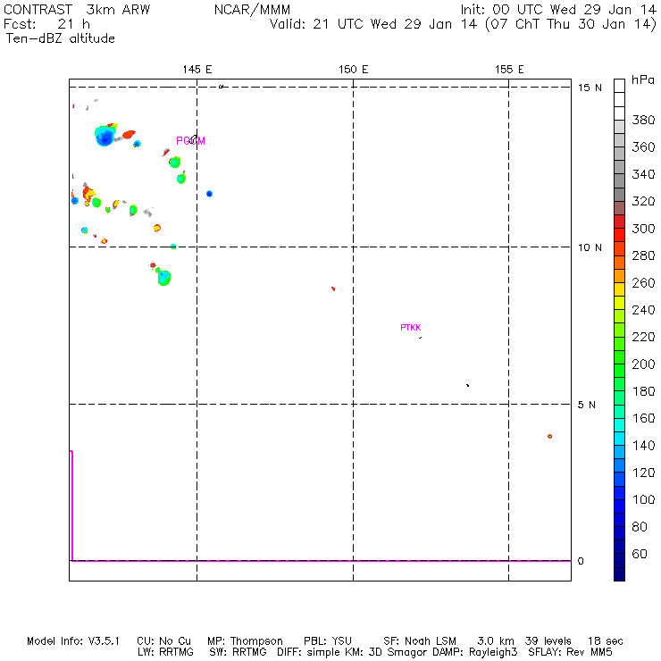Viewport: 661px width, 661px height.
Task: Click the "0" equator latitude label
Action: tap(581, 561)
